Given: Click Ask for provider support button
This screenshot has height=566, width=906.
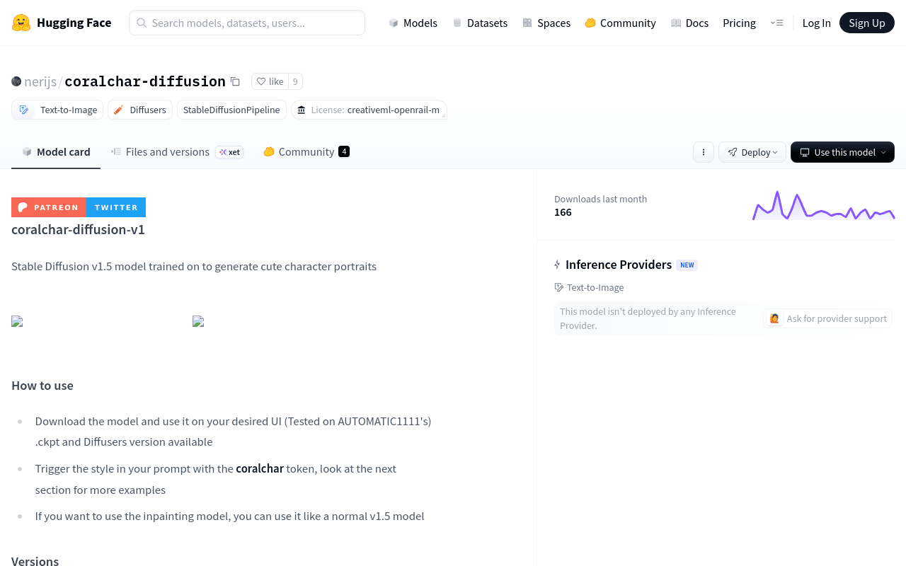Looking at the screenshot, I should pyautogui.click(x=828, y=318).
